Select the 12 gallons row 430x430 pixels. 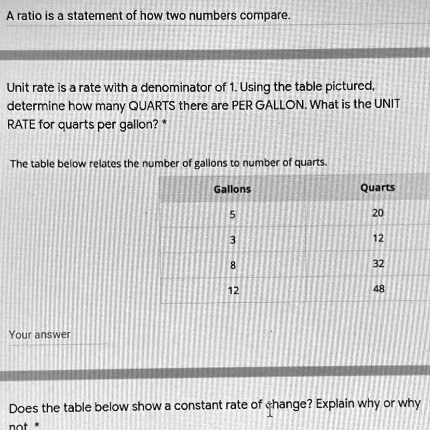[234, 291]
